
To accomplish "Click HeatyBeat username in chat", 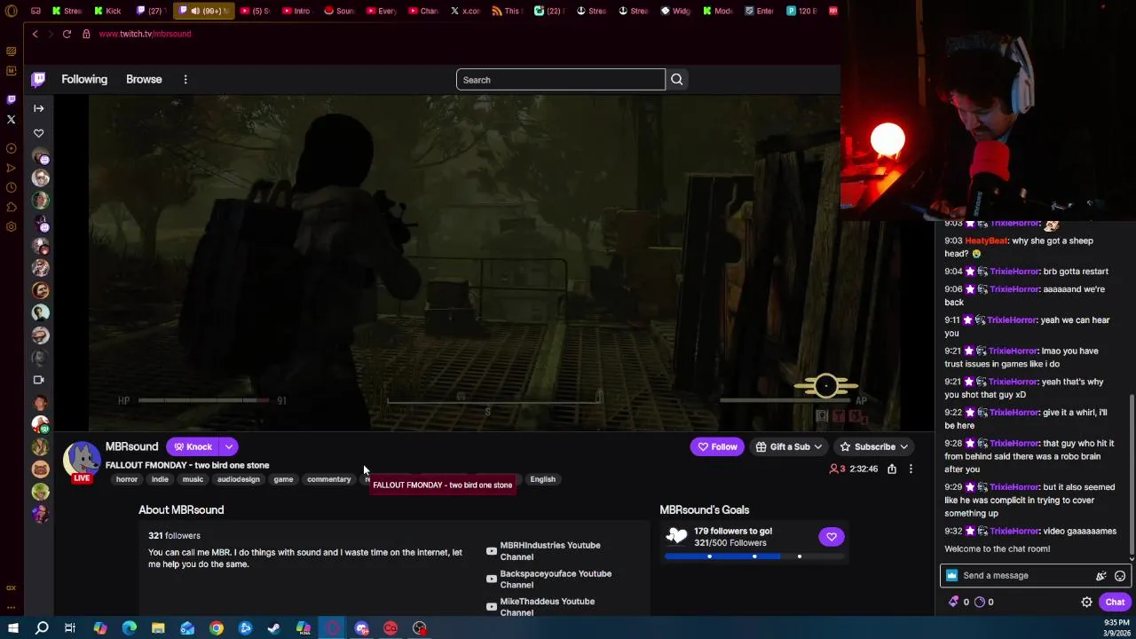I will pos(987,241).
